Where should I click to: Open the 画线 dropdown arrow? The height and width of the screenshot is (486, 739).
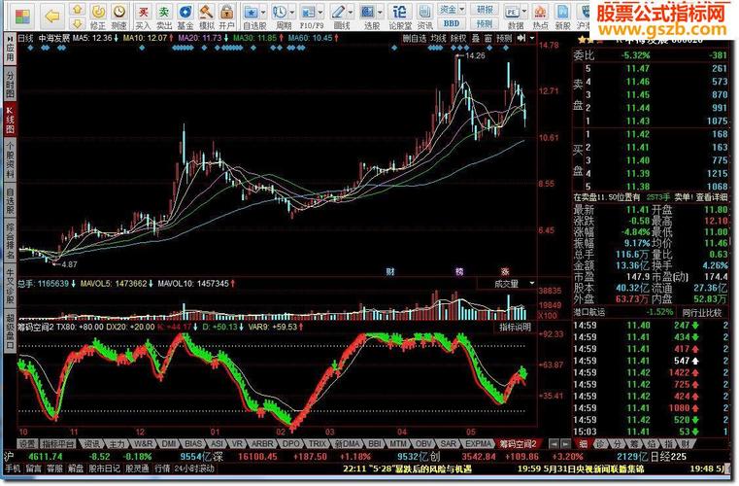click(x=351, y=12)
